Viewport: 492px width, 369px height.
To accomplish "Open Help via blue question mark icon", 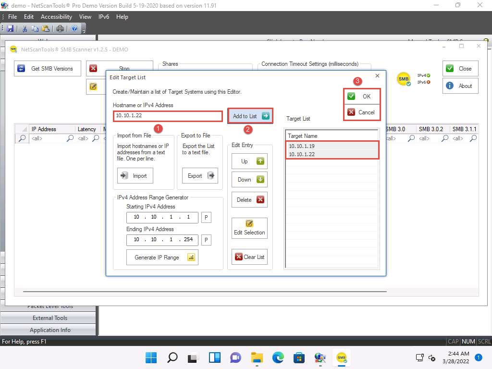I will pos(75,29).
